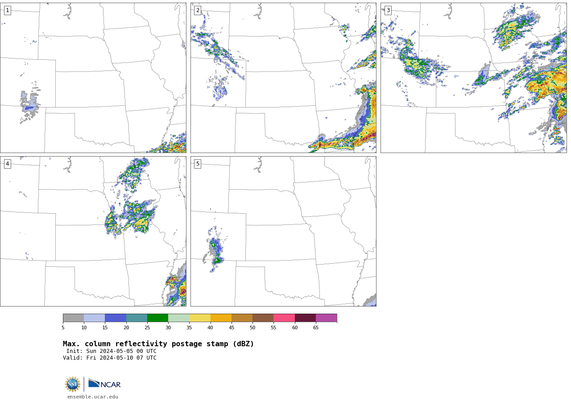Click the light blue 10-15 dBZ swatch
571x402 pixels.
[95, 318]
